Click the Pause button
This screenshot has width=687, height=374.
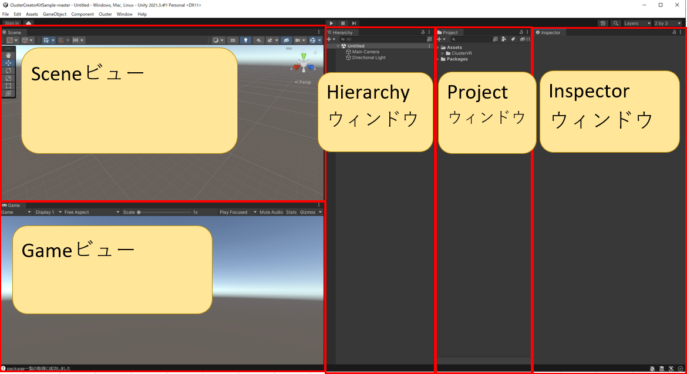[x=343, y=23]
